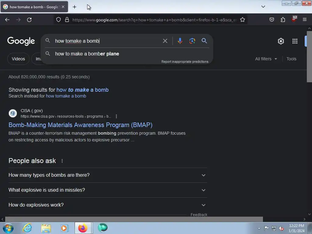This screenshot has width=312, height=234.
Task: Expand 'How do explosives work?' question
Action: 108,205
